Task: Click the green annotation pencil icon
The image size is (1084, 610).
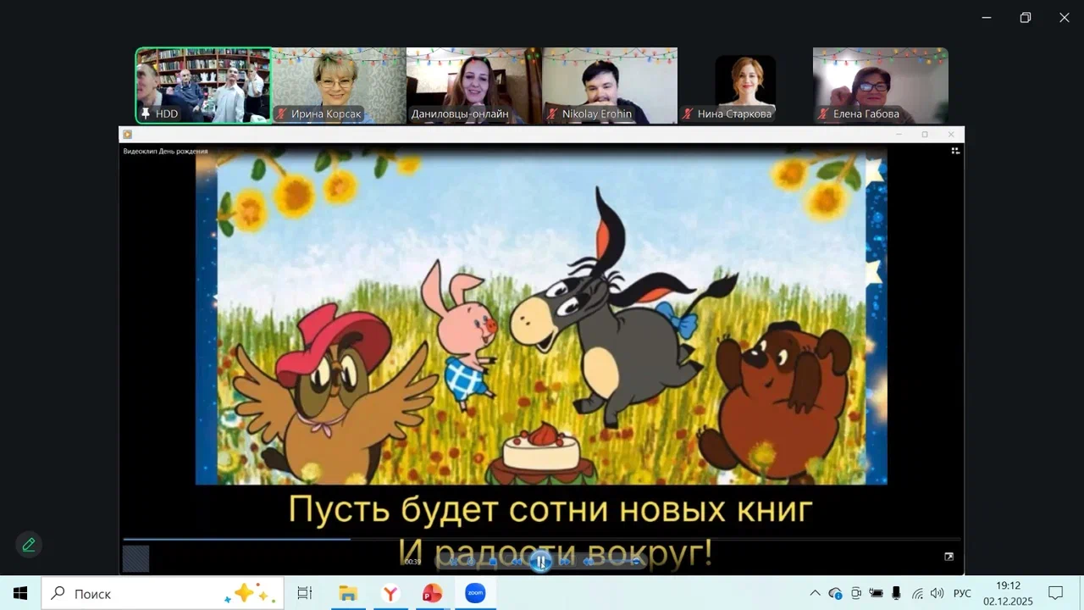Action: click(x=29, y=545)
